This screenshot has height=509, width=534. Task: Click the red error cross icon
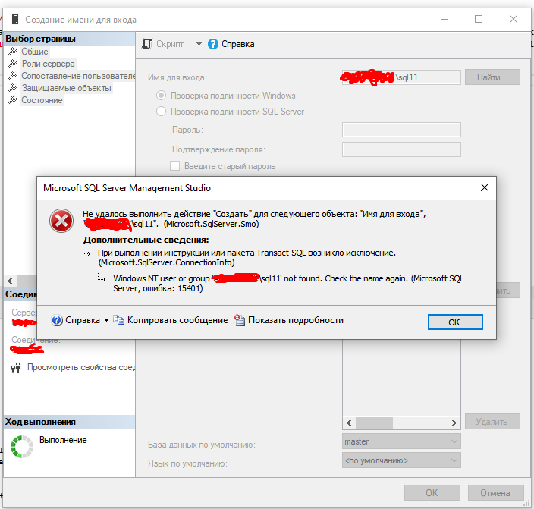[x=61, y=221]
